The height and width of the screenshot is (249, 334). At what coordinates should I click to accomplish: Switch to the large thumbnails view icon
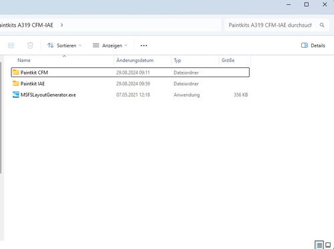pyautogui.click(x=328, y=245)
